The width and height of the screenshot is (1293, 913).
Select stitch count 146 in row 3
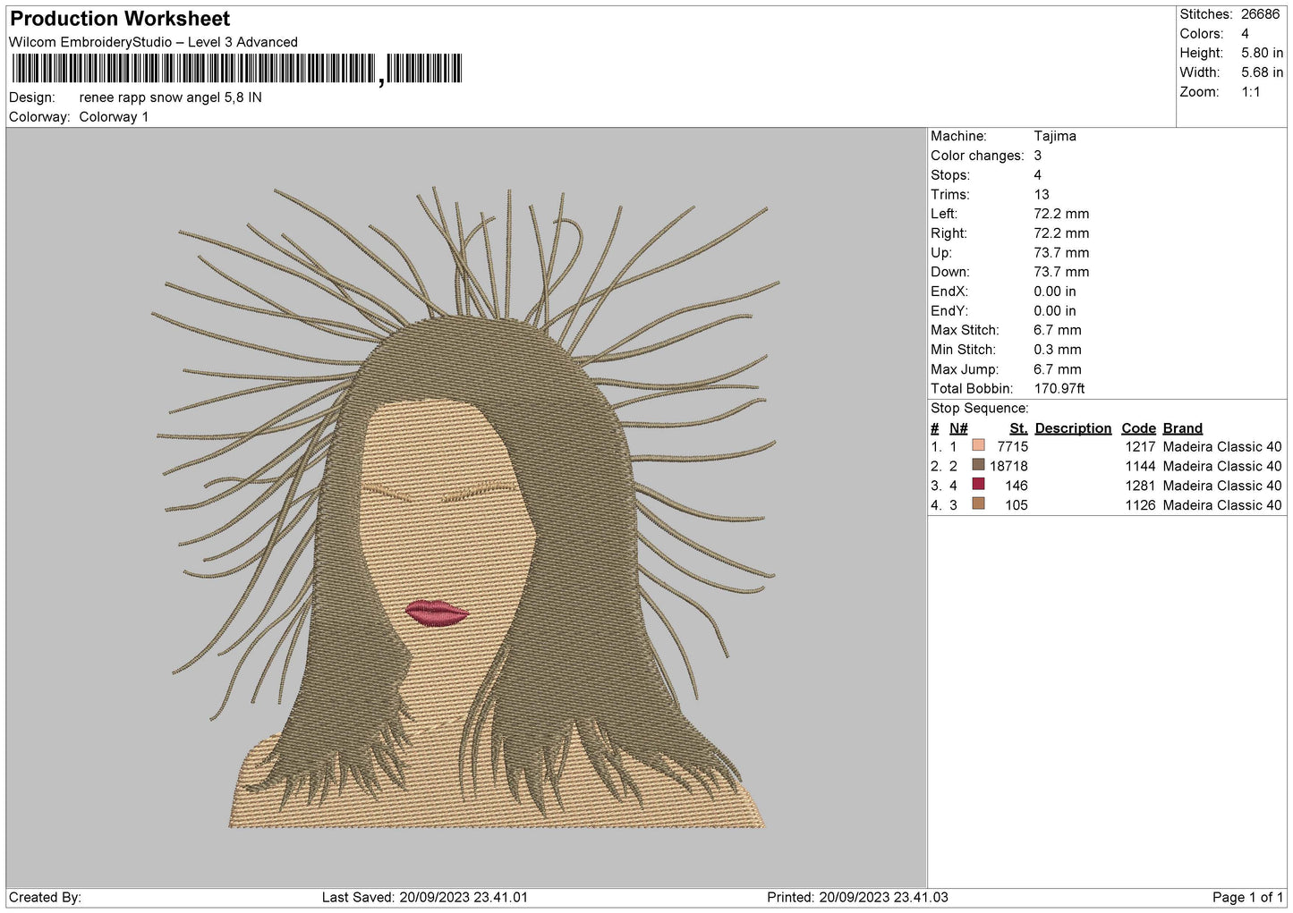(1017, 486)
